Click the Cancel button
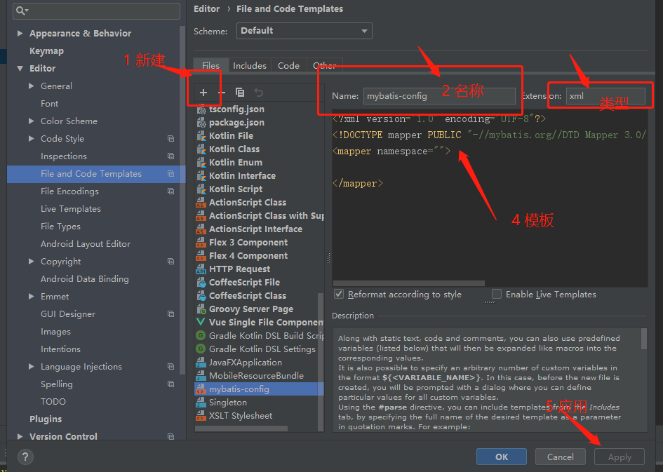 (561, 457)
